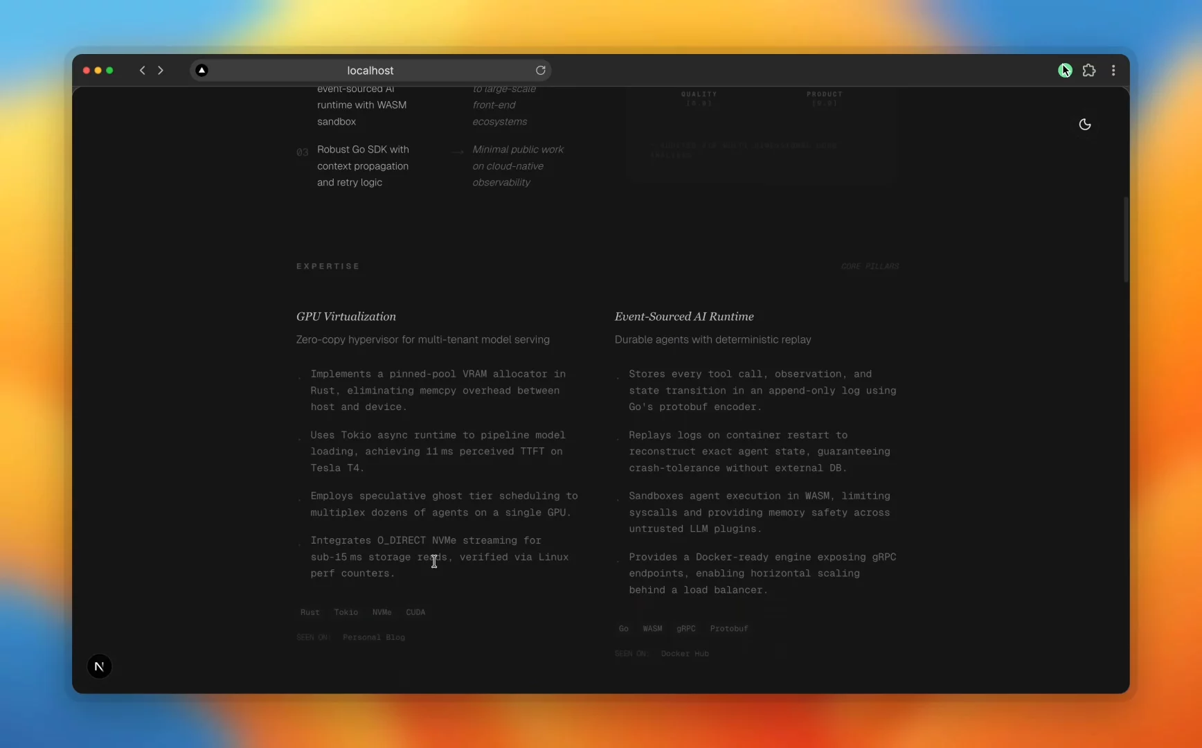The image size is (1202, 748).
Task: Click the EXPERTISE section label
Action: point(328,267)
